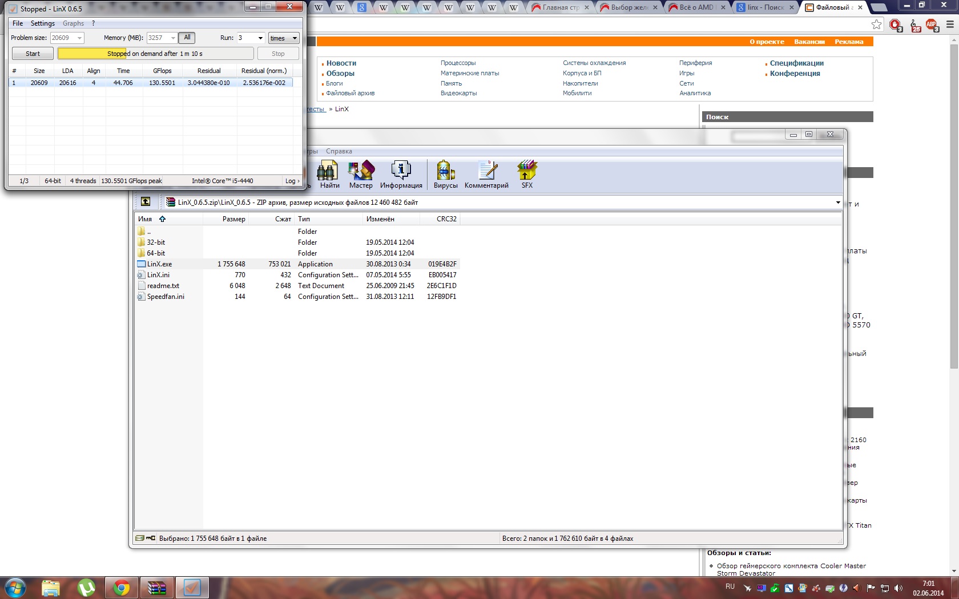The image size is (959, 599).
Task: Switch to the 'linx - Поиск' browser tab
Action: click(765, 7)
